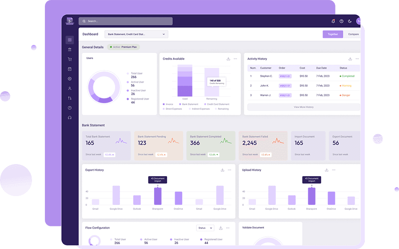Open Flow Configuration more options menu
Screen dimensions: 399x249
pyautogui.click(x=228, y=228)
